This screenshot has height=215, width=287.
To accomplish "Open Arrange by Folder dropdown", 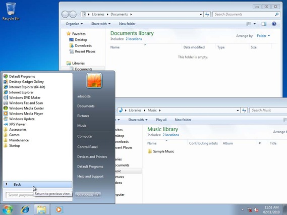I will coord(263,36).
